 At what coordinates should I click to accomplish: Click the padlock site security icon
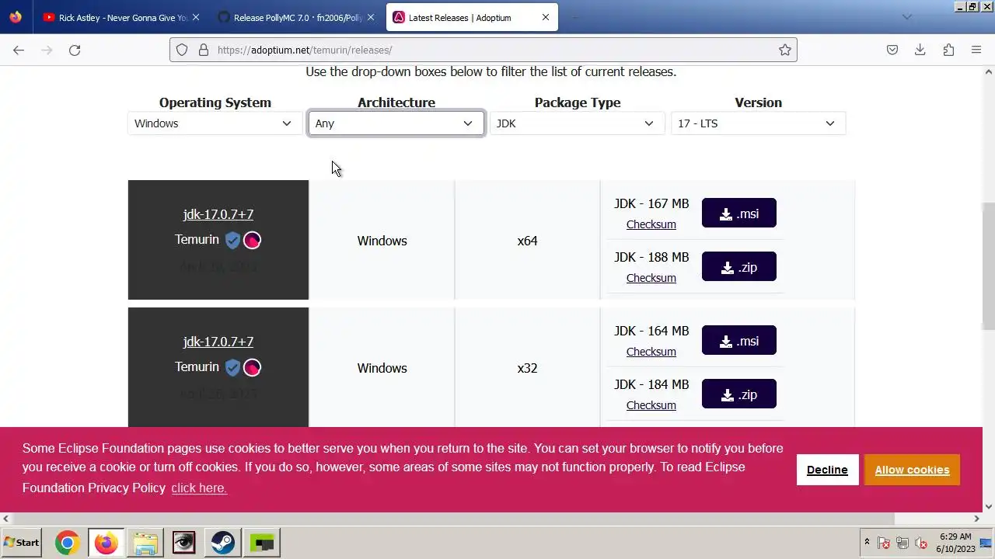tap(204, 50)
